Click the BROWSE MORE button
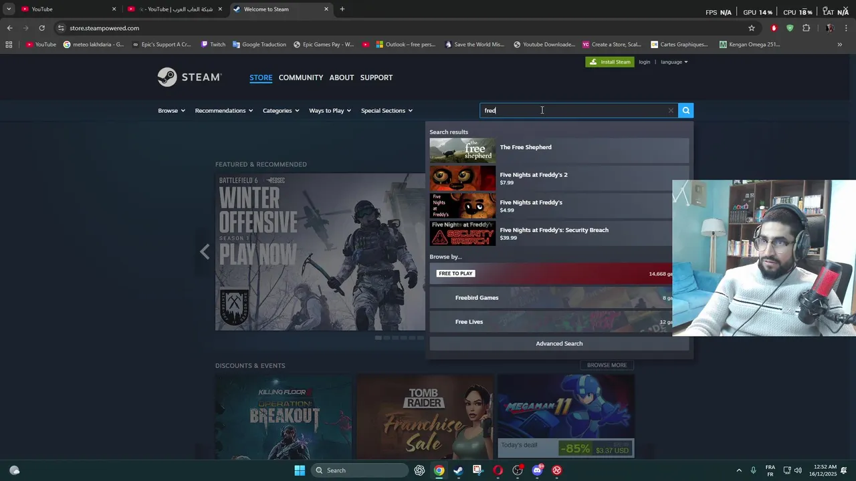This screenshot has height=481, width=856. tap(607, 365)
